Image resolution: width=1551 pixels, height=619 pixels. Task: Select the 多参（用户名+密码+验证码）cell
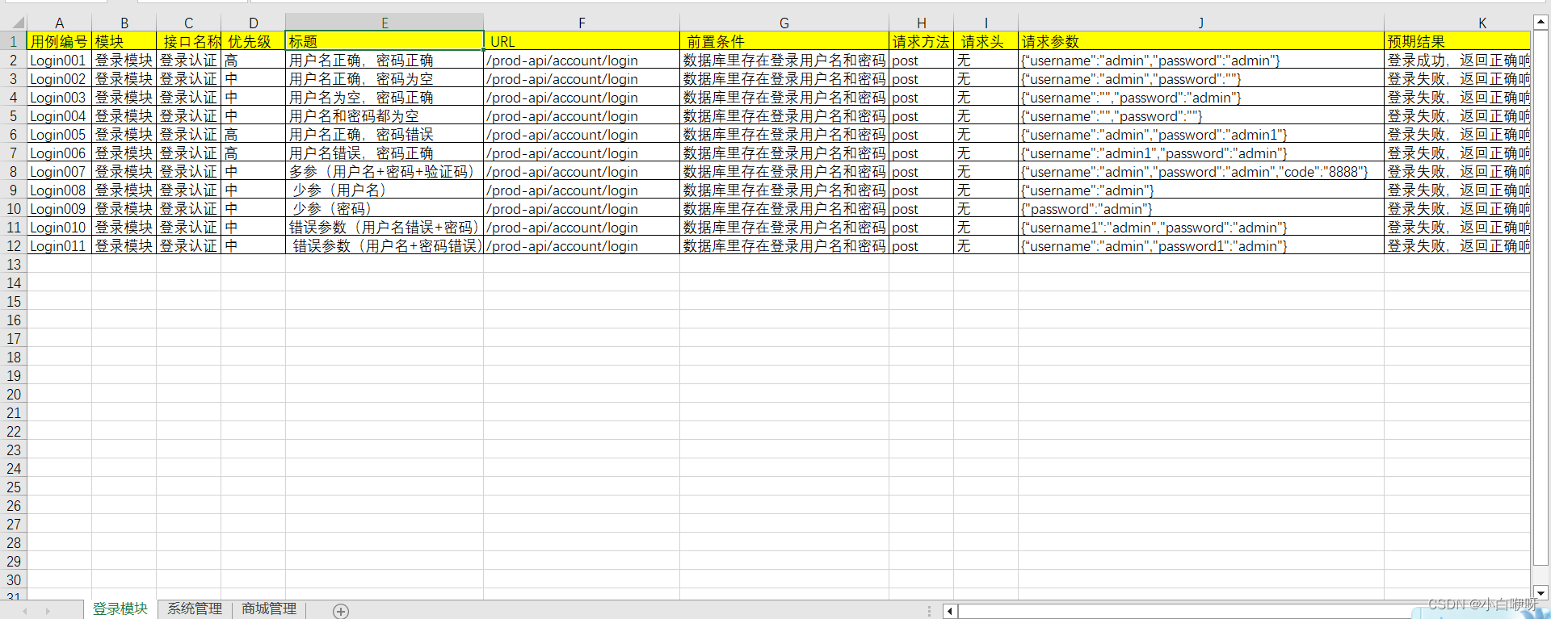click(x=385, y=171)
